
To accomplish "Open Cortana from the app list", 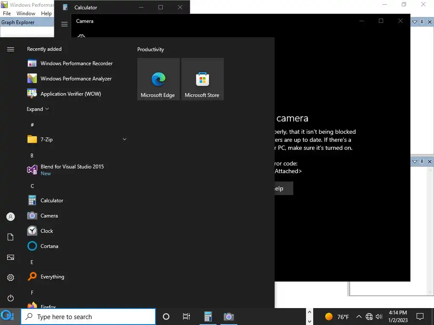I will click(77, 246).
